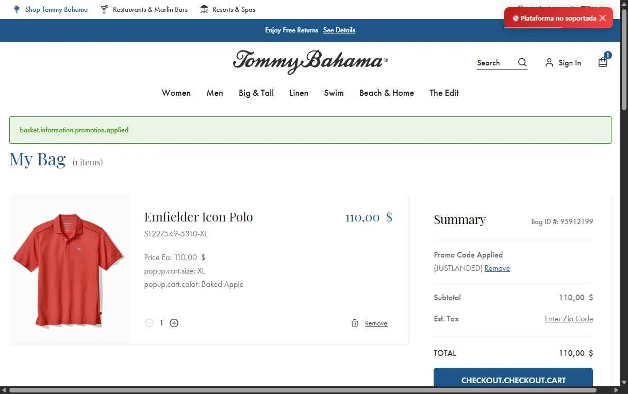Image resolution: width=628 pixels, height=394 pixels.
Task: Open See Details for free returns
Action: pos(339,30)
